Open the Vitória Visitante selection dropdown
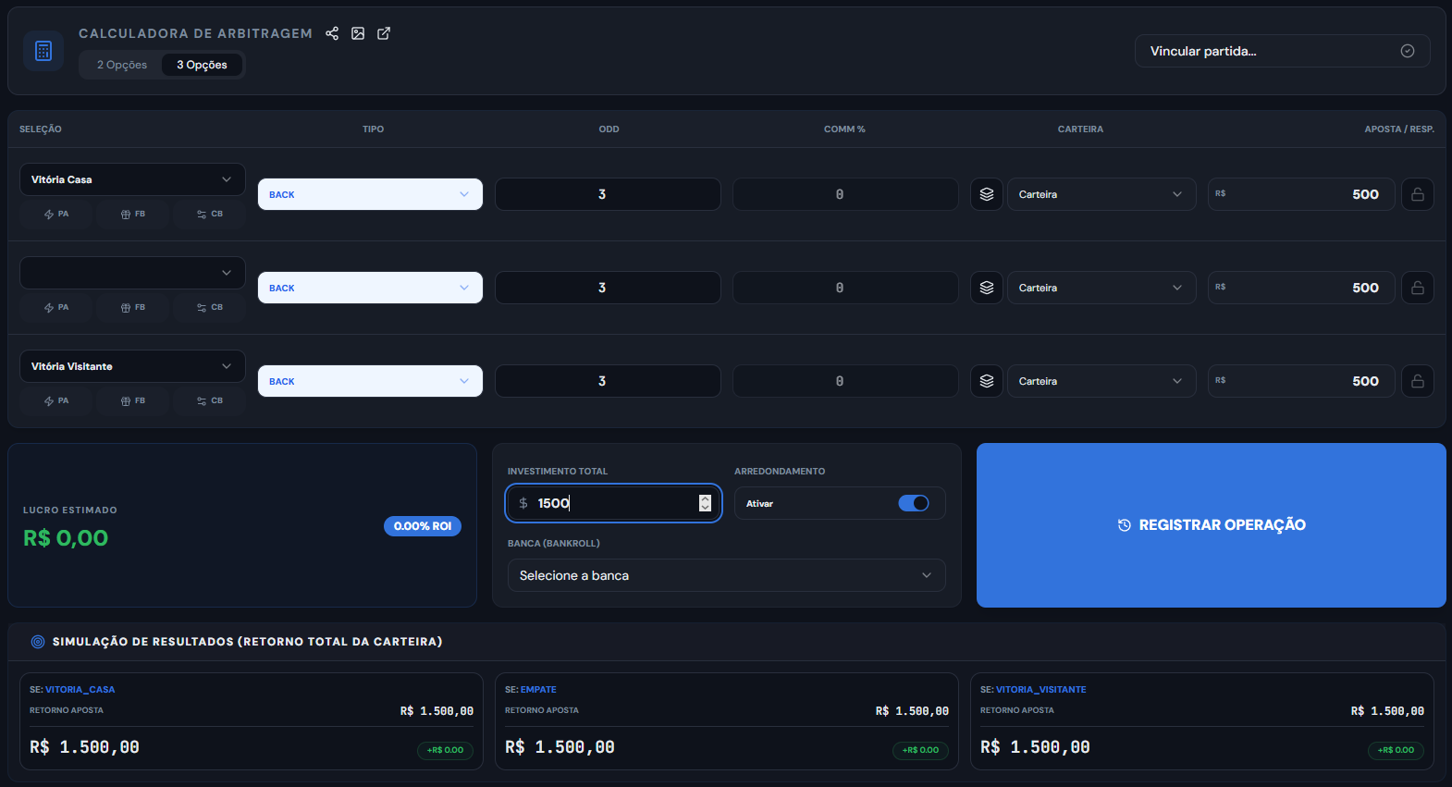Image resolution: width=1452 pixels, height=787 pixels. point(132,366)
